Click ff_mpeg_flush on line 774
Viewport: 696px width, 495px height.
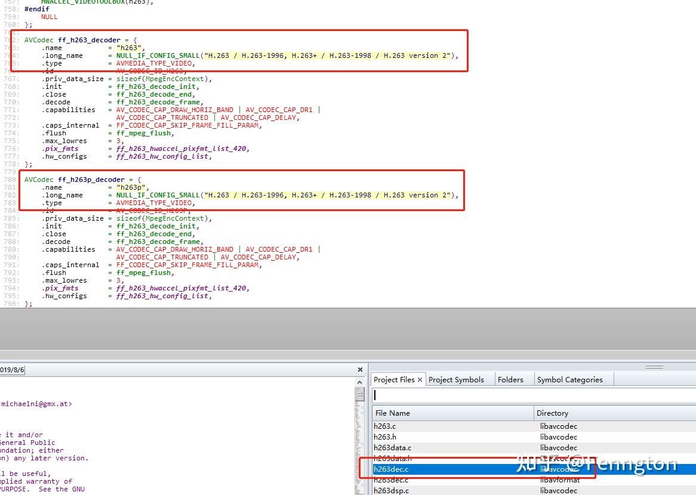(x=143, y=133)
